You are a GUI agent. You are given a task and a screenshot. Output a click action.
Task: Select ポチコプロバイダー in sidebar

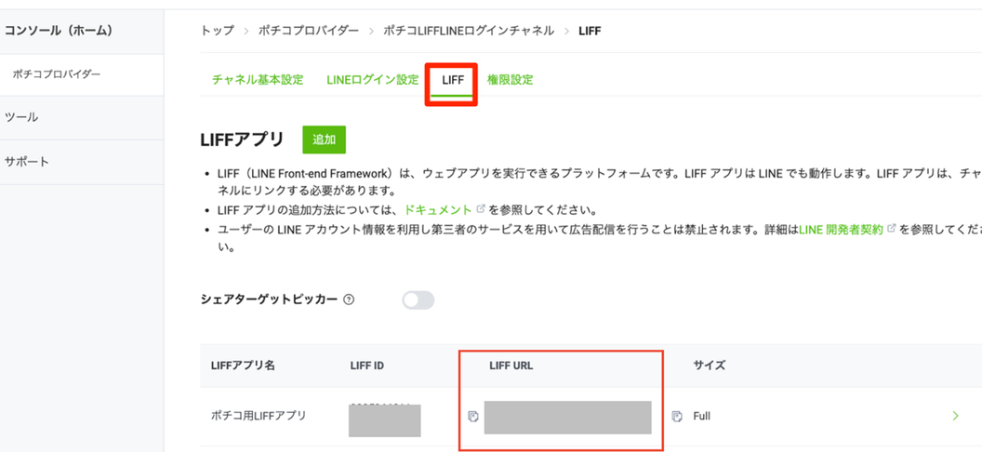(x=57, y=73)
